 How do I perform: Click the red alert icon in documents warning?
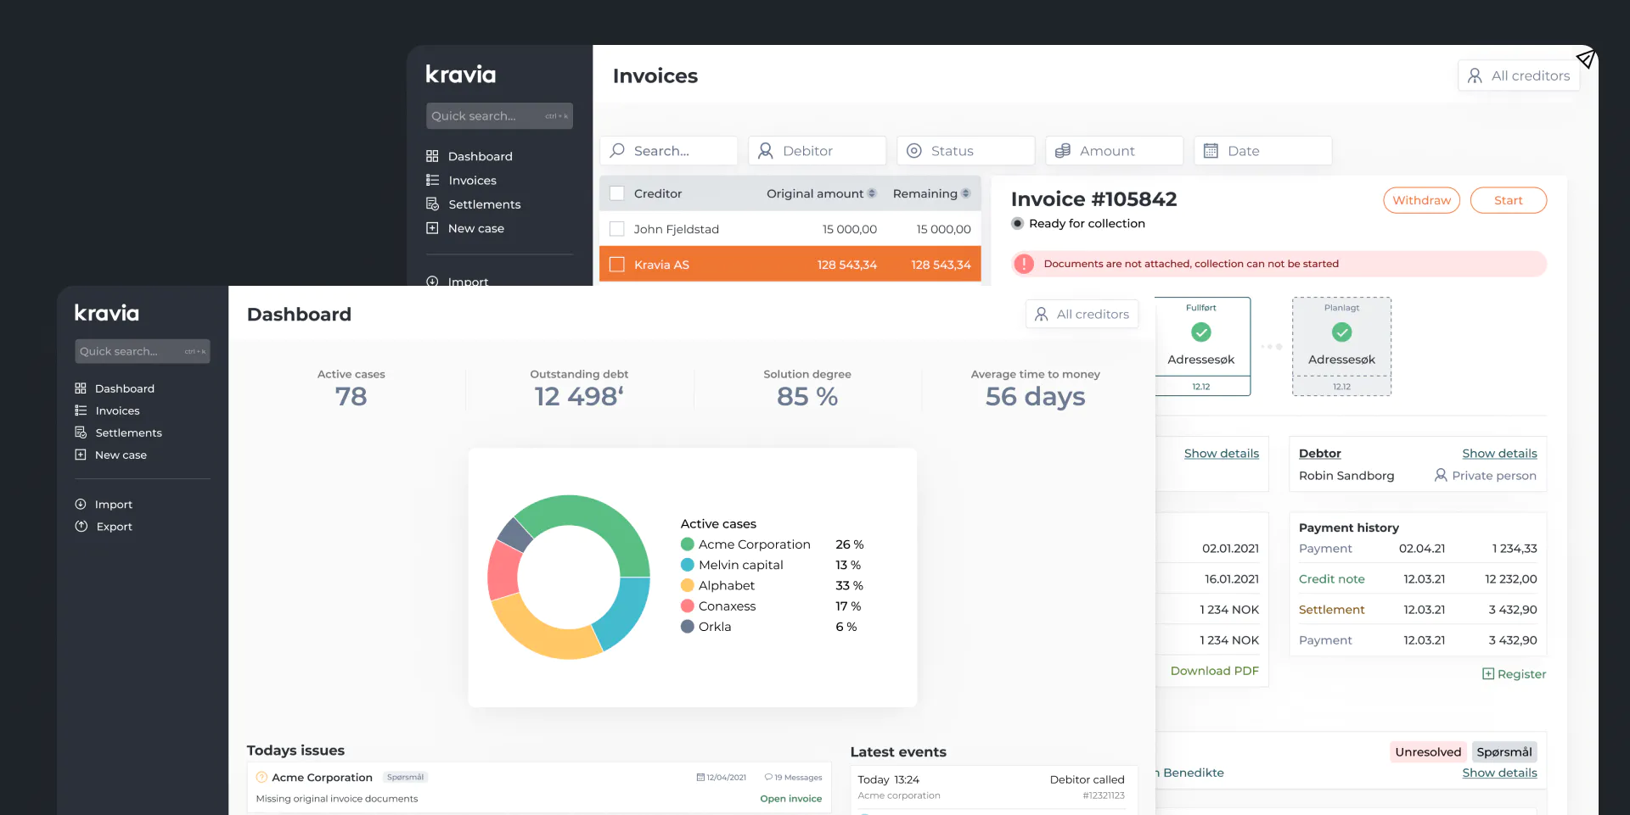[x=1024, y=264]
